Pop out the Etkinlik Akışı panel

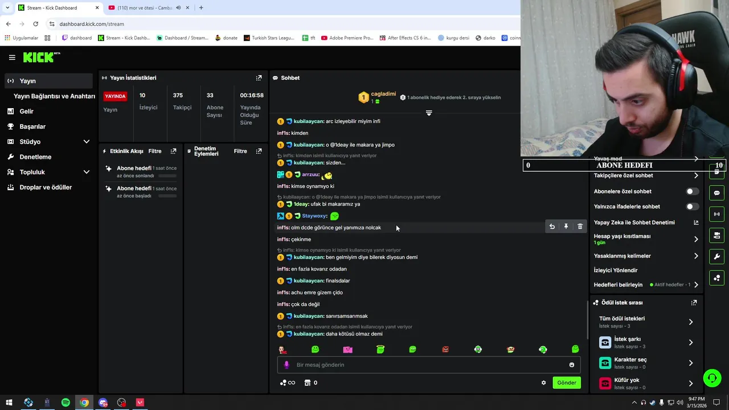(x=173, y=151)
